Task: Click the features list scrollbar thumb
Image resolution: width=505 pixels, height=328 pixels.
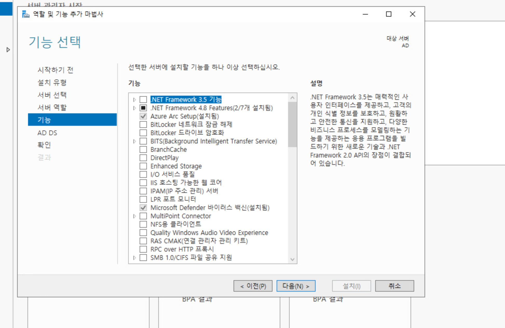Action: pos(292,124)
